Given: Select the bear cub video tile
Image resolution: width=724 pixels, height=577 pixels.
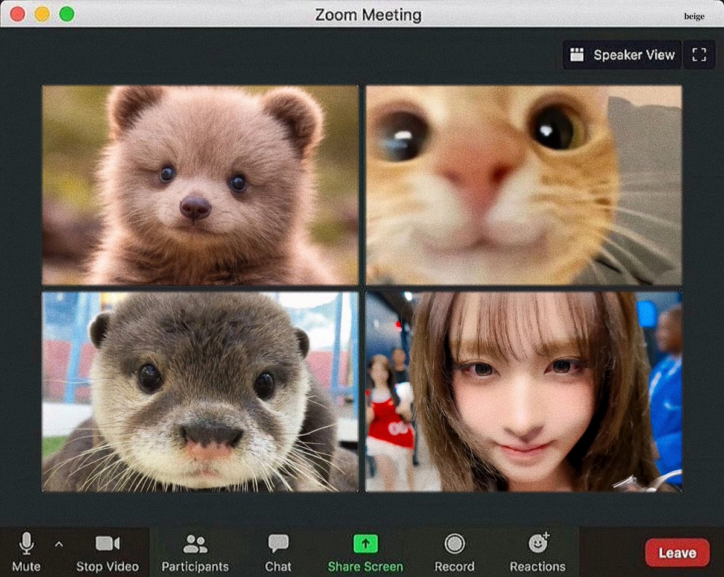Looking at the screenshot, I should (200, 185).
